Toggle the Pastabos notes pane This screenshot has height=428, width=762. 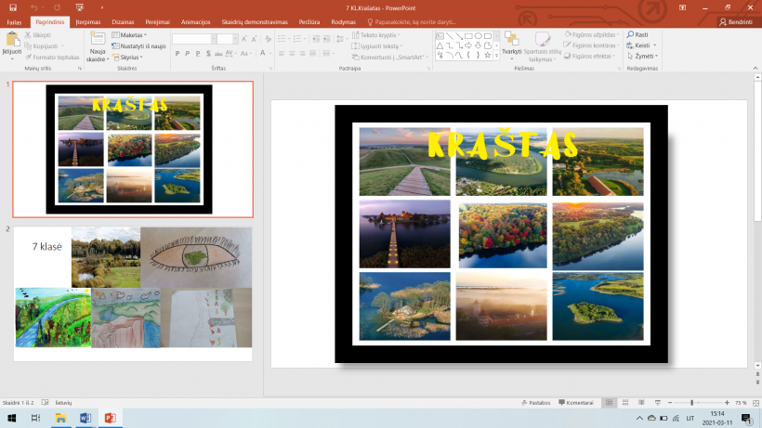(535, 403)
